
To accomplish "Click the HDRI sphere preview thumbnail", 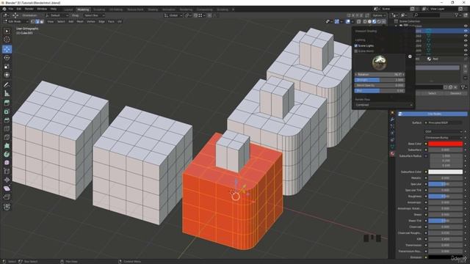I will (379, 62).
